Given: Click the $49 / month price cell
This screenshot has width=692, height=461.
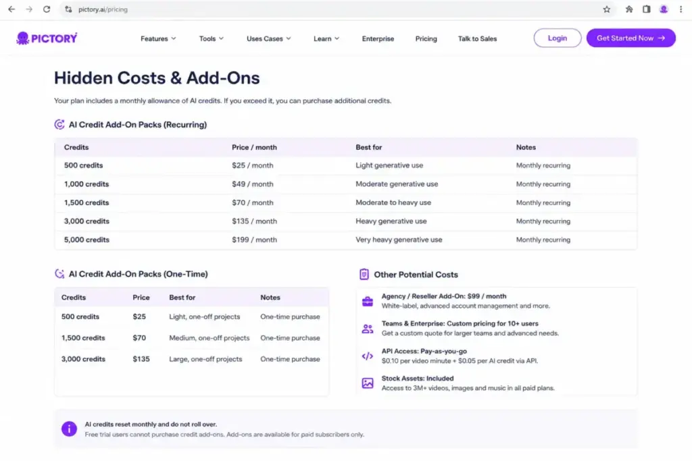Looking at the screenshot, I should [253, 184].
